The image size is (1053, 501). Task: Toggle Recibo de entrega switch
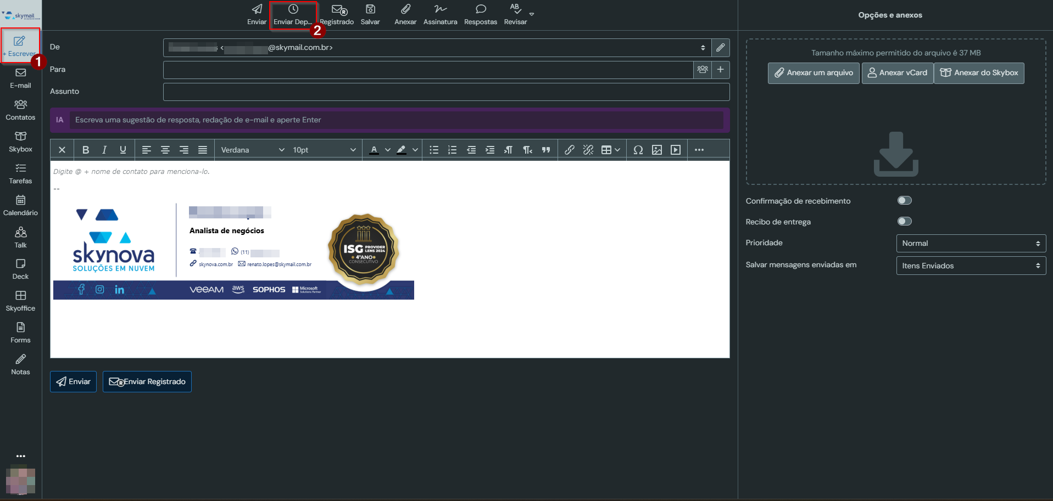pos(904,222)
